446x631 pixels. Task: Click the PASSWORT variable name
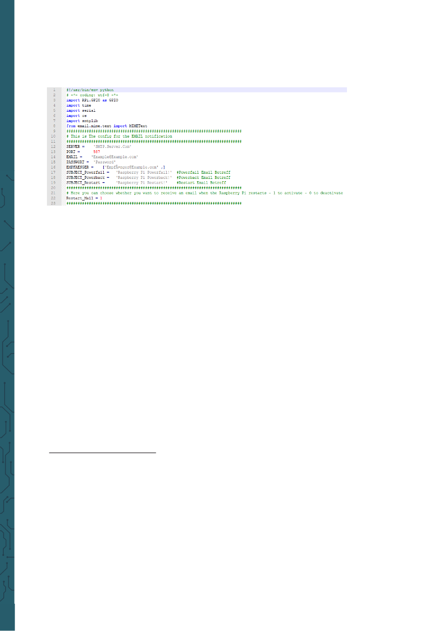75,162
